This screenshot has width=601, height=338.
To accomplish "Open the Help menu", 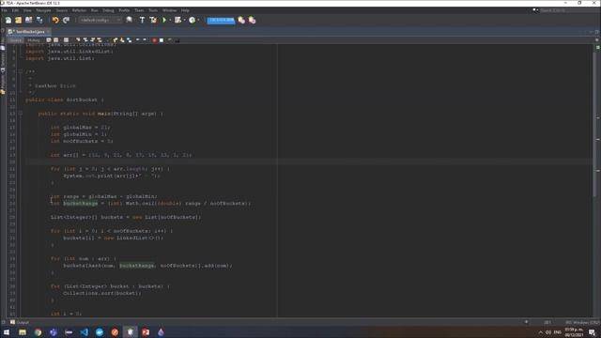I will tap(185, 10).
